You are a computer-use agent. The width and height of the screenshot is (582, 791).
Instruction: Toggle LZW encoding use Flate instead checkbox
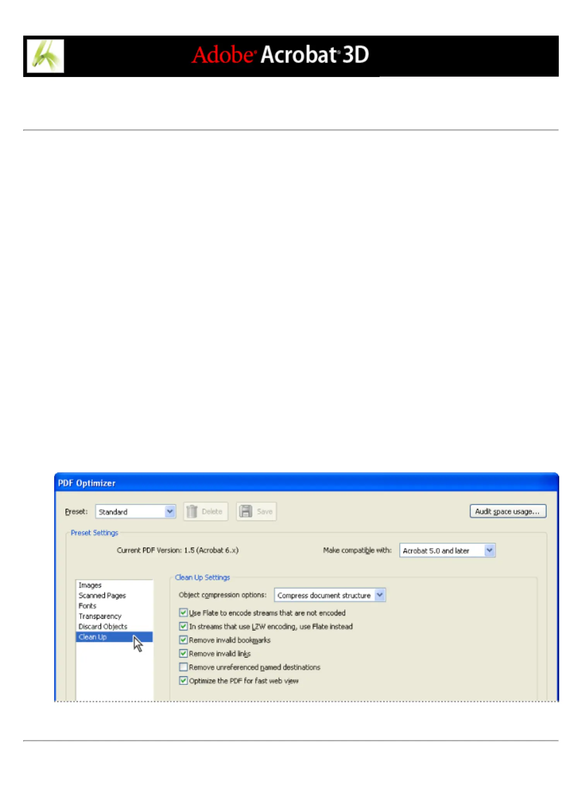coord(183,626)
